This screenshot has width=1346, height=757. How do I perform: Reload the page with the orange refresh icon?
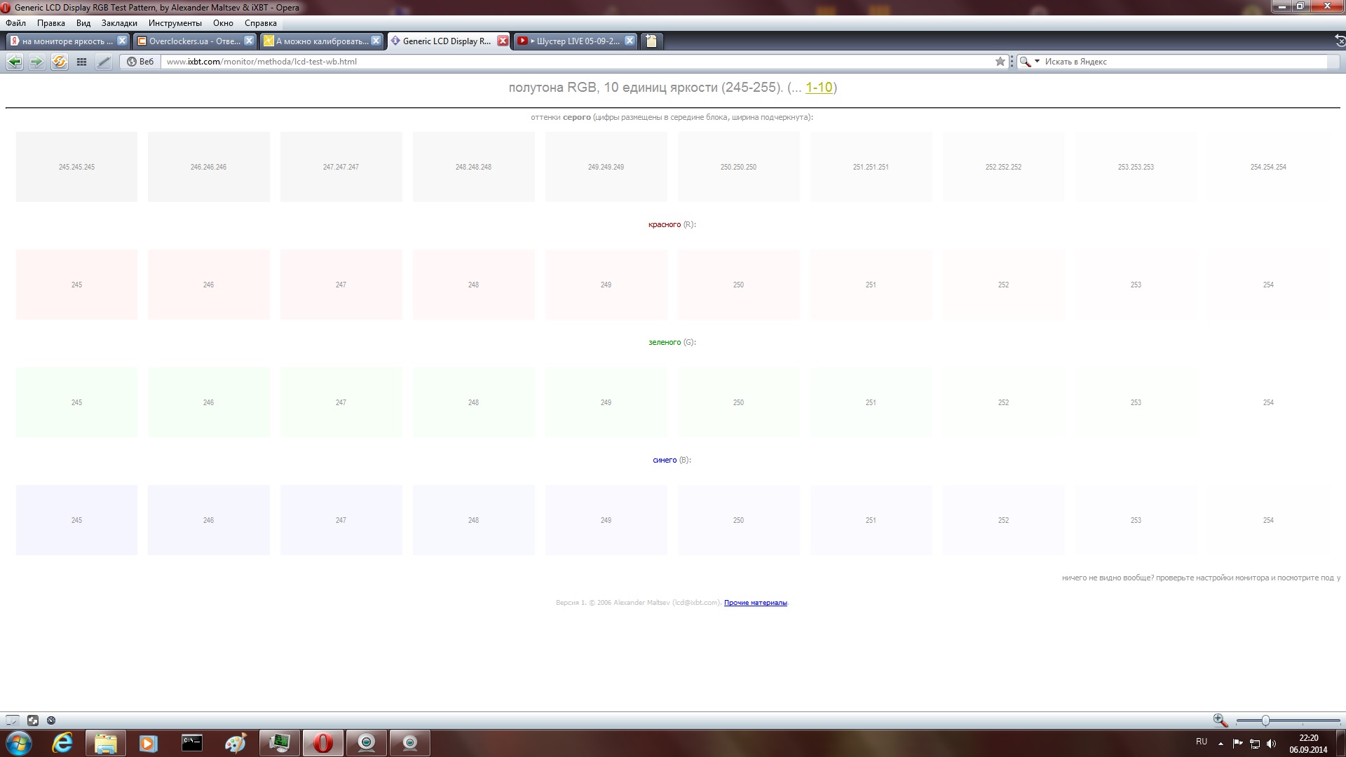coord(60,62)
